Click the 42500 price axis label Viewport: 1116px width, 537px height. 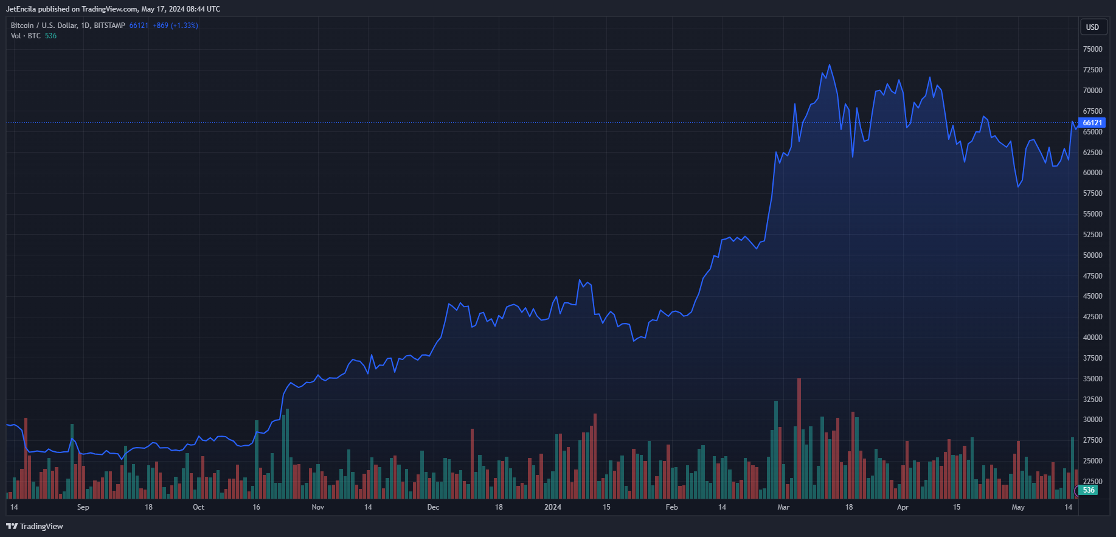coord(1092,317)
